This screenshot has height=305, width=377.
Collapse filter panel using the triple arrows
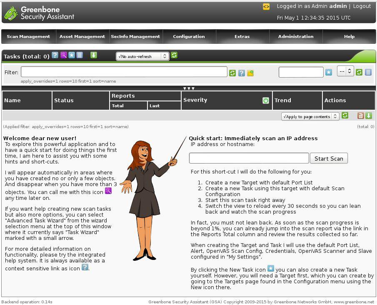tap(189, 88)
